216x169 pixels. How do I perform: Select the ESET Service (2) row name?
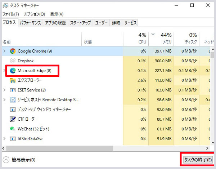pyautogui.click(x=32, y=90)
